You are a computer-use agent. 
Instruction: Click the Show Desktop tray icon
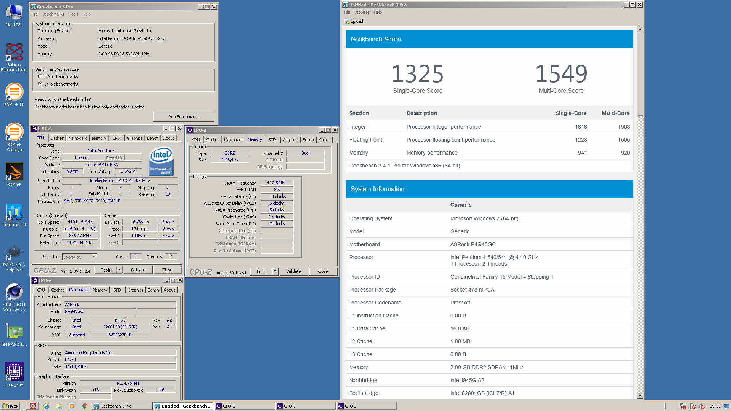pos(726,406)
